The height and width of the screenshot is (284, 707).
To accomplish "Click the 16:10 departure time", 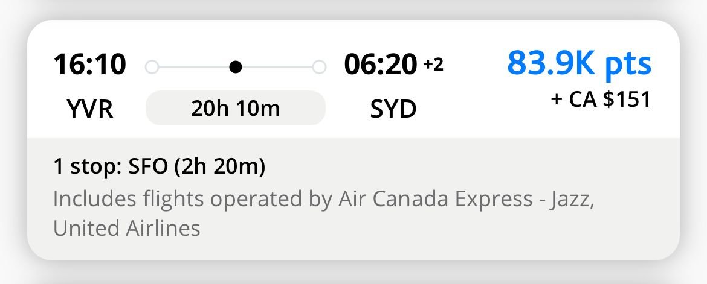I will tap(89, 65).
